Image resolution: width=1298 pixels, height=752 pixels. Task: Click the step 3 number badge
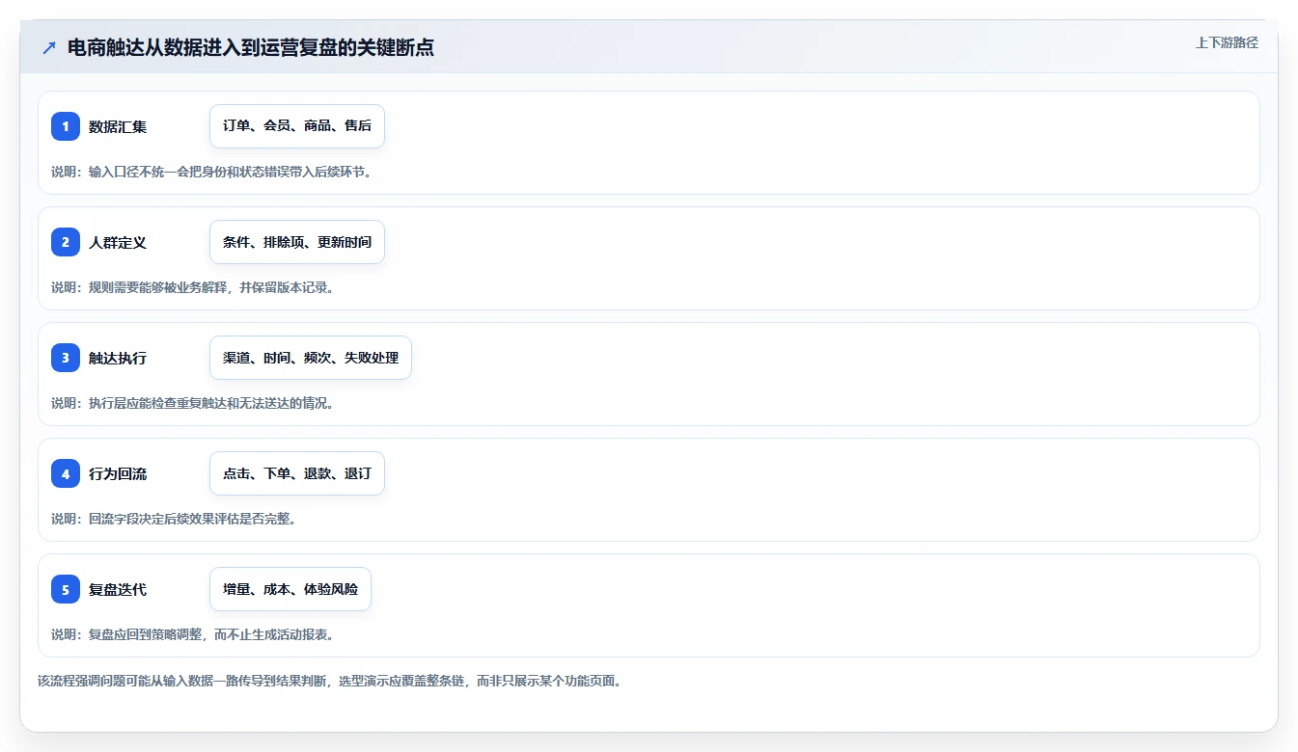(66, 358)
